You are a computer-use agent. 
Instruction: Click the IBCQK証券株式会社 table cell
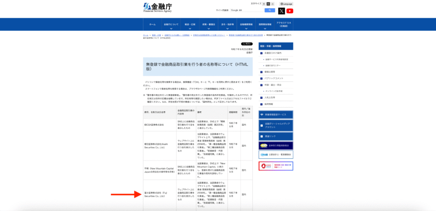click(x=160, y=125)
